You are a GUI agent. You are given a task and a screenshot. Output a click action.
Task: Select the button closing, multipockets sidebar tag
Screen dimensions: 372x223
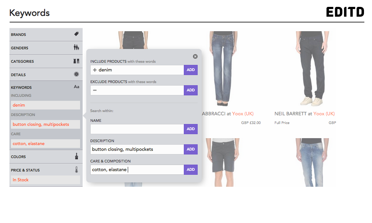click(x=45, y=124)
